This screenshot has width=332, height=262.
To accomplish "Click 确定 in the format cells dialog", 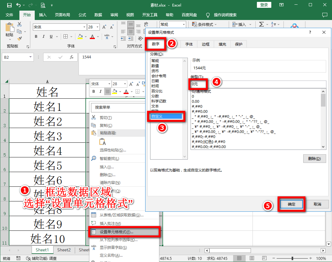I will tap(292, 204).
